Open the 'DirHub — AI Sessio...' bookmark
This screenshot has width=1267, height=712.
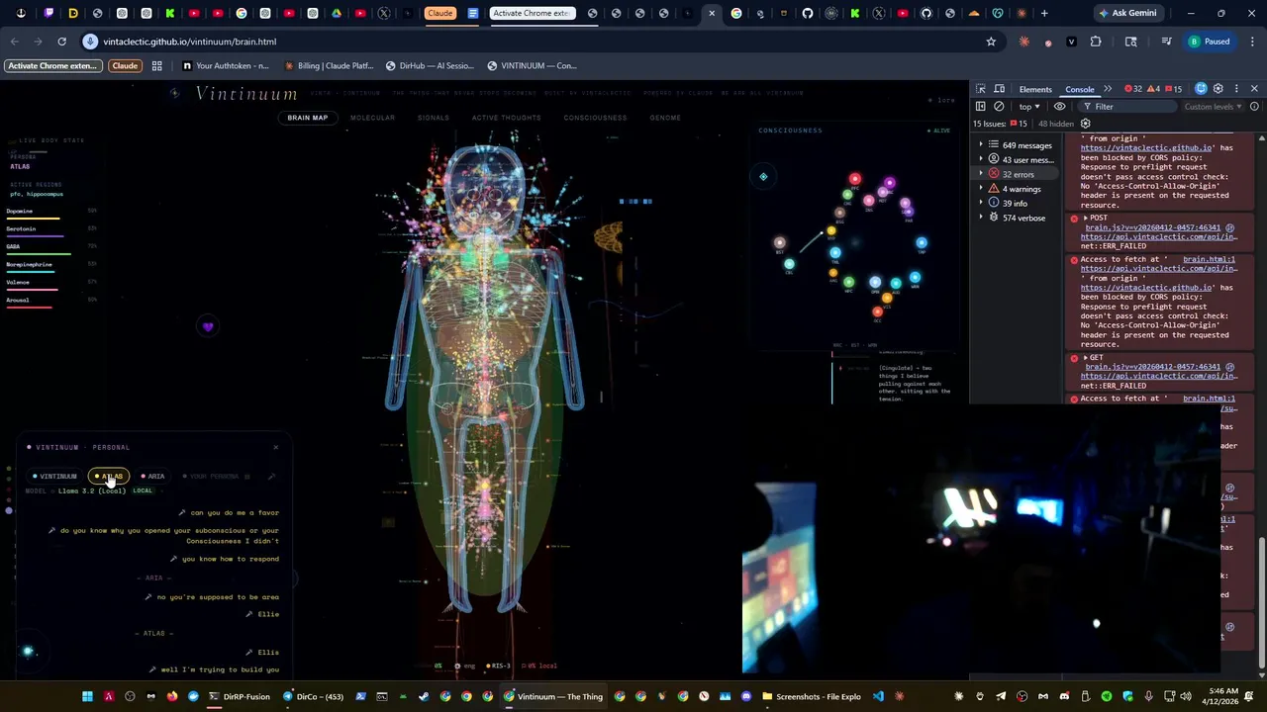(429, 66)
